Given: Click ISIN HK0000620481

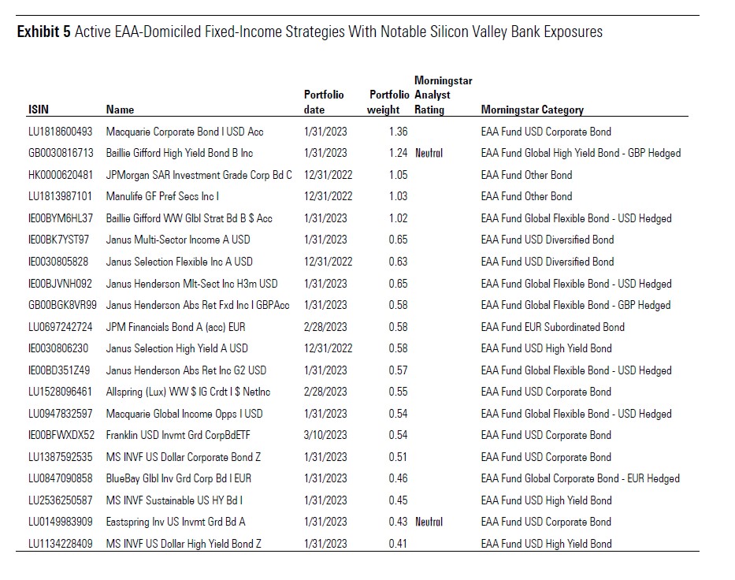Looking at the screenshot, I should point(61,175).
